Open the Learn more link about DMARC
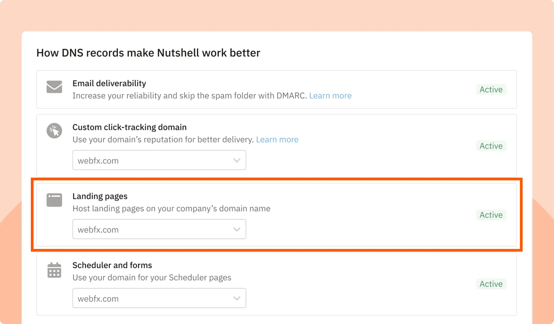Image resolution: width=554 pixels, height=324 pixels. click(x=331, y=96)
